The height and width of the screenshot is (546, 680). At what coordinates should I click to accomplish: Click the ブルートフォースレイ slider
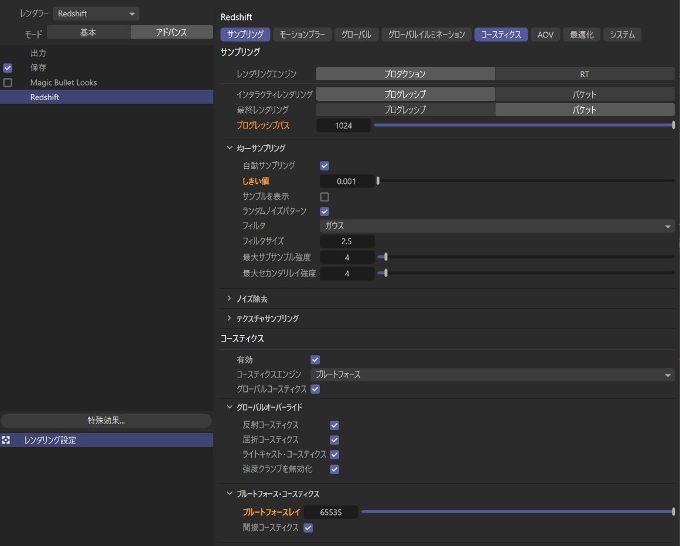click(518, 512)
